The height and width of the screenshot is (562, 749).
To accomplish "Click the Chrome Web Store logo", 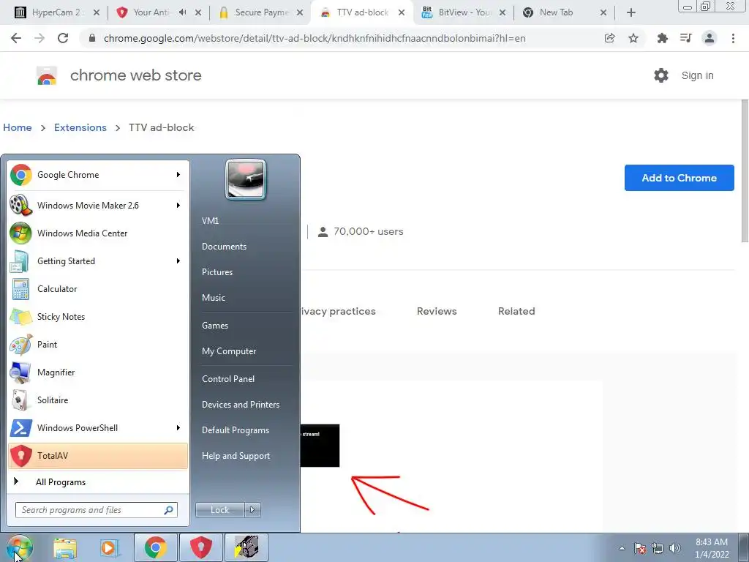I will pyautogui.click(x=47, y=75).
